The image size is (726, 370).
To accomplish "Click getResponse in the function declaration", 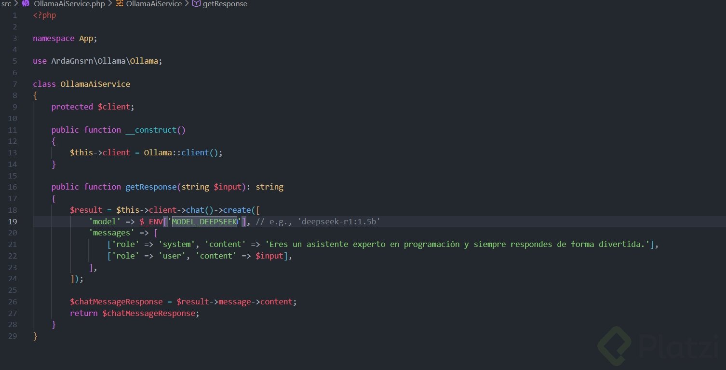I will click(151, 187).
